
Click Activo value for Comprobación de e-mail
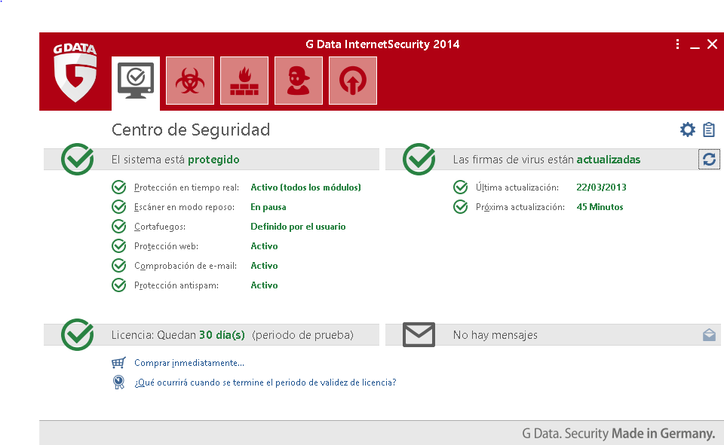264,266
